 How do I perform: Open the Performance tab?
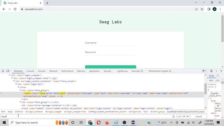[67, 71]
